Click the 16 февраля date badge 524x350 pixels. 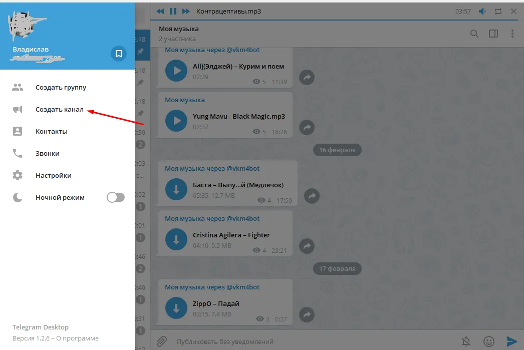337,150
